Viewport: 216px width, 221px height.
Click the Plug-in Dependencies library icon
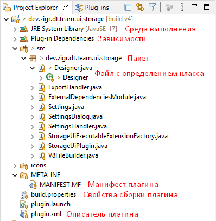click(24, 39)
